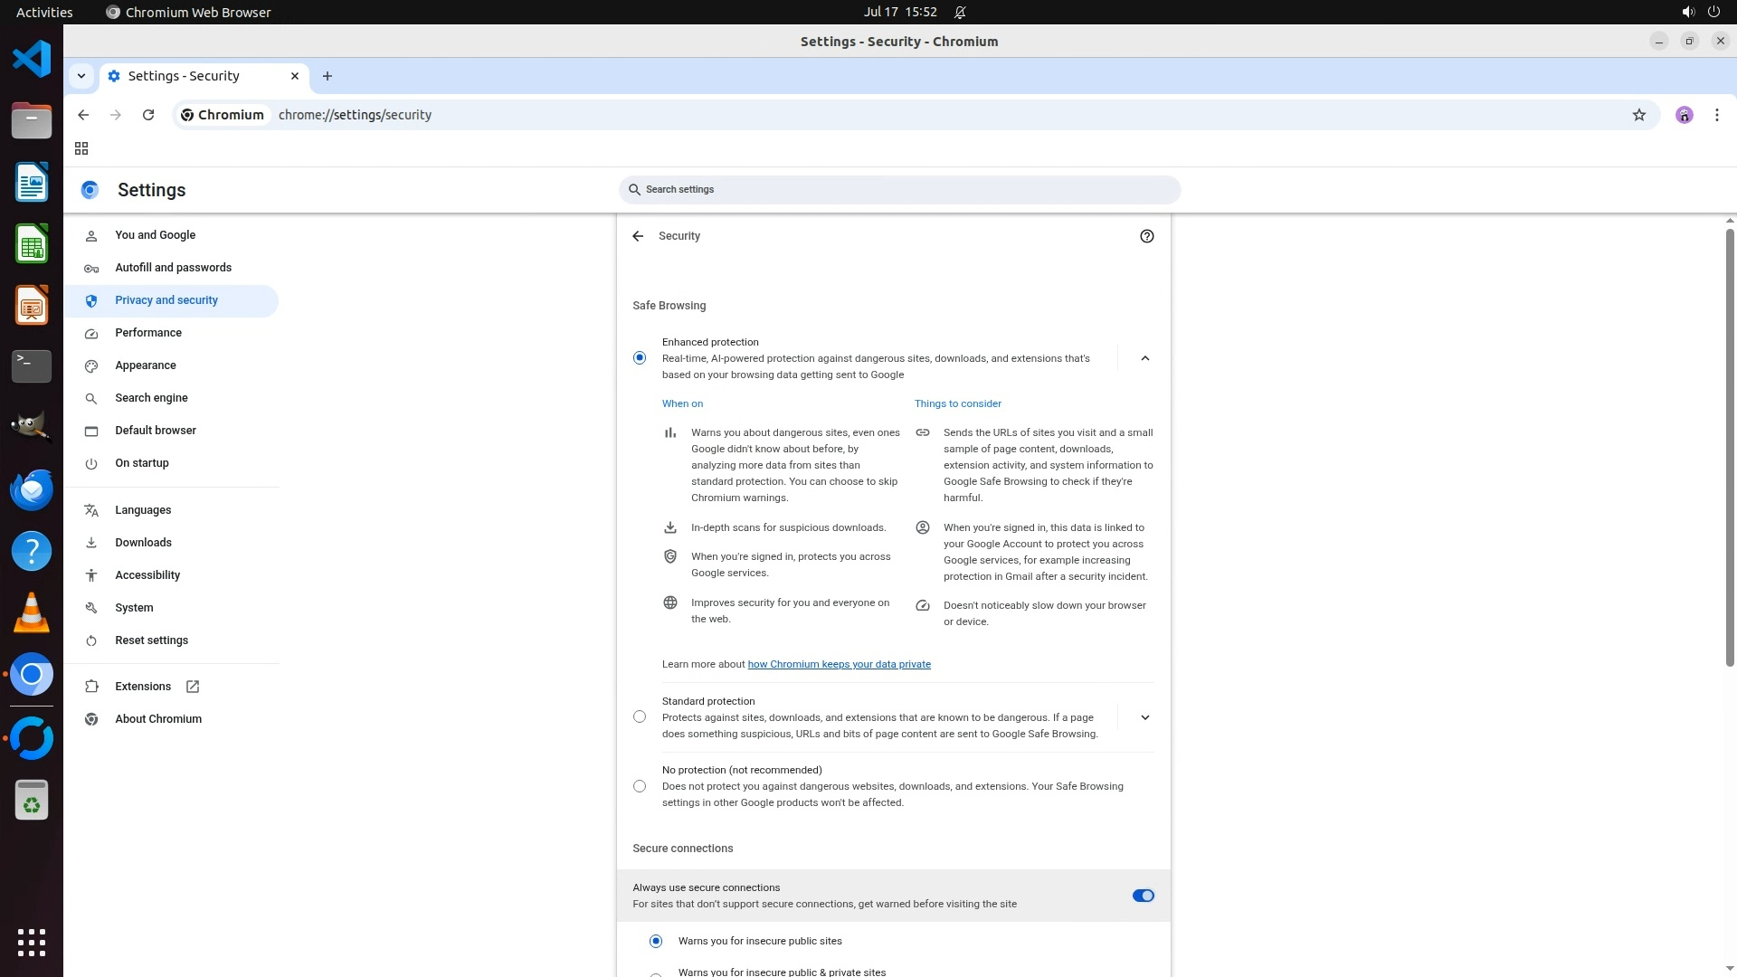
Task: Click the profile avatar icon
Action: [x=1684, y=115]
